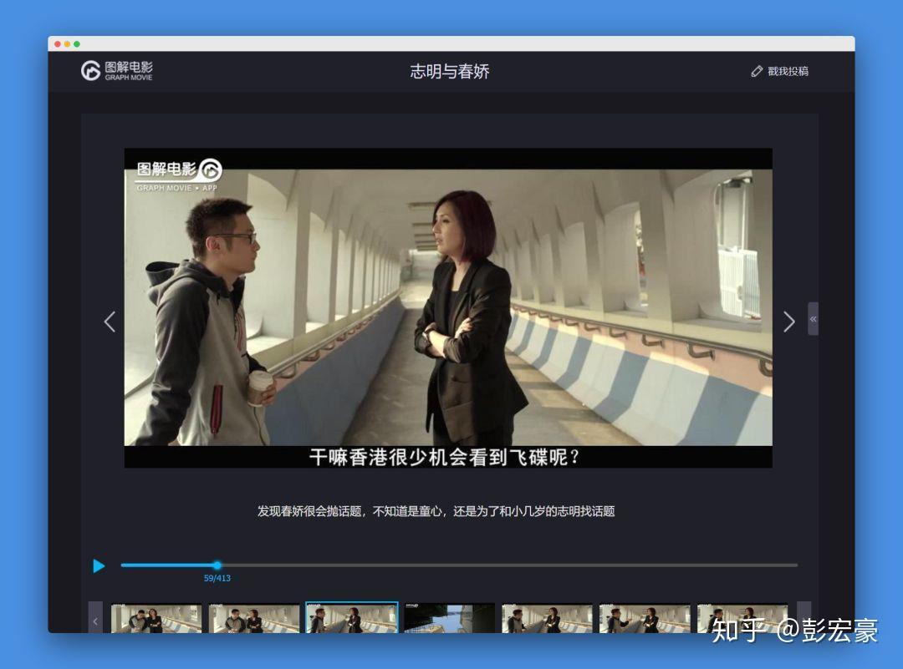The image size is (903, 669).
Task: Click the movie title 志明与春娇
Action: tap(450, 71)
